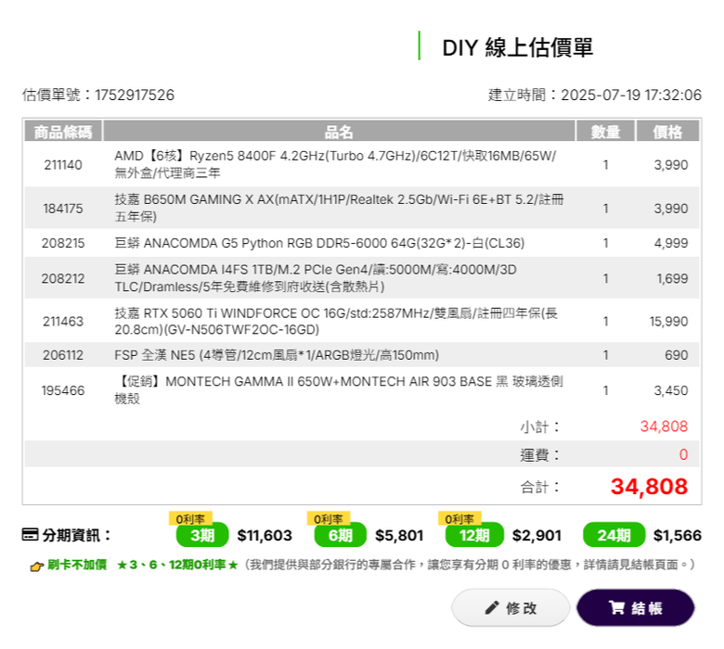Click product code 208215
This screenshot has width=724, height=649.
pos(63,243)
